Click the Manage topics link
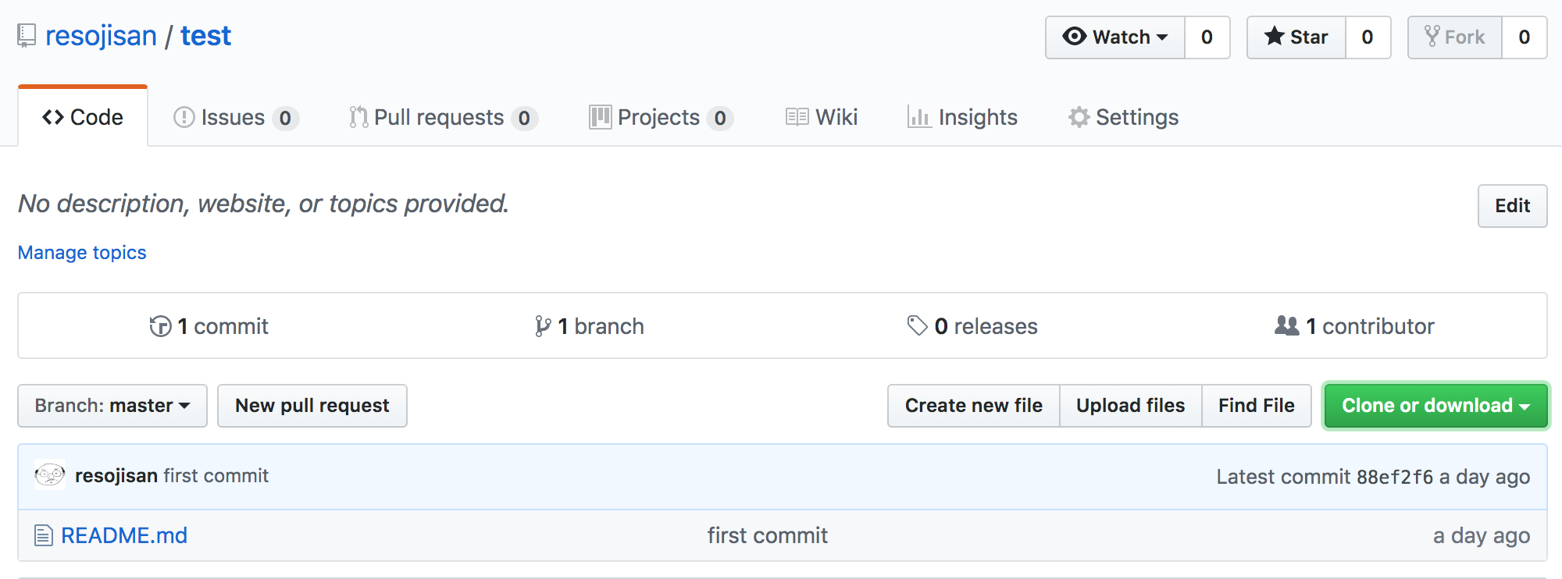This screenshot has width=1562, height=579. tap(82, 253)
